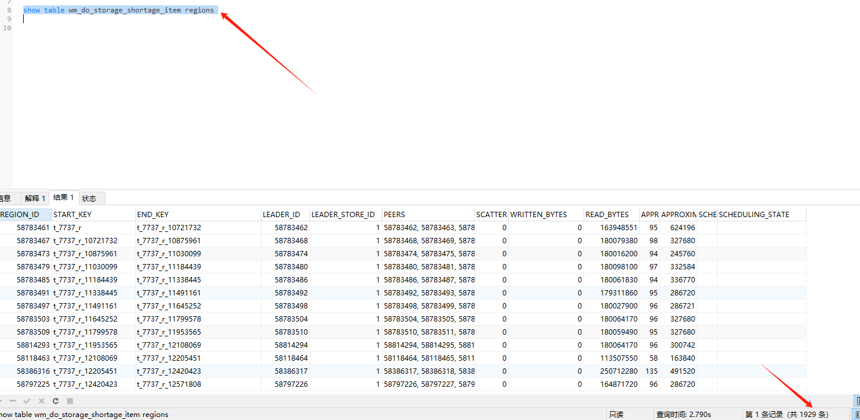Click the refresh icon in the result toolbar
Image resolution: width=860 pixels, height=420 pixels.
pyautogui.click(x=55, y=401)
